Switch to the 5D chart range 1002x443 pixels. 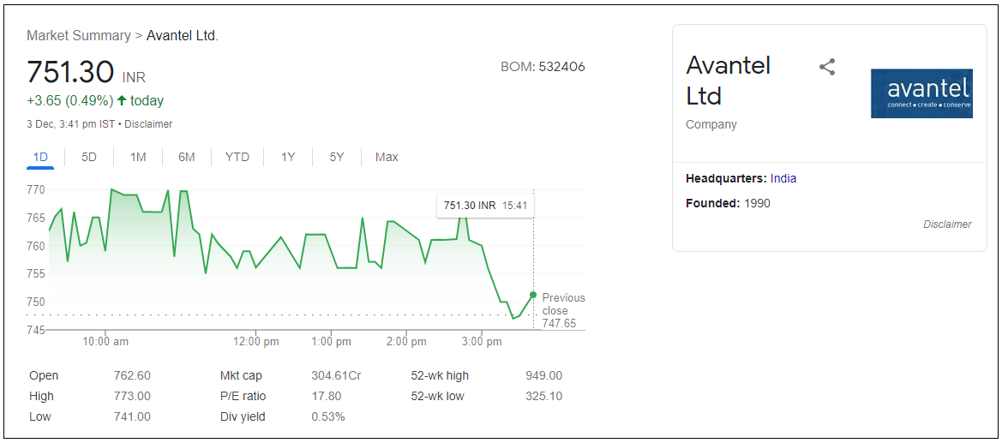(x=89, y=158)
